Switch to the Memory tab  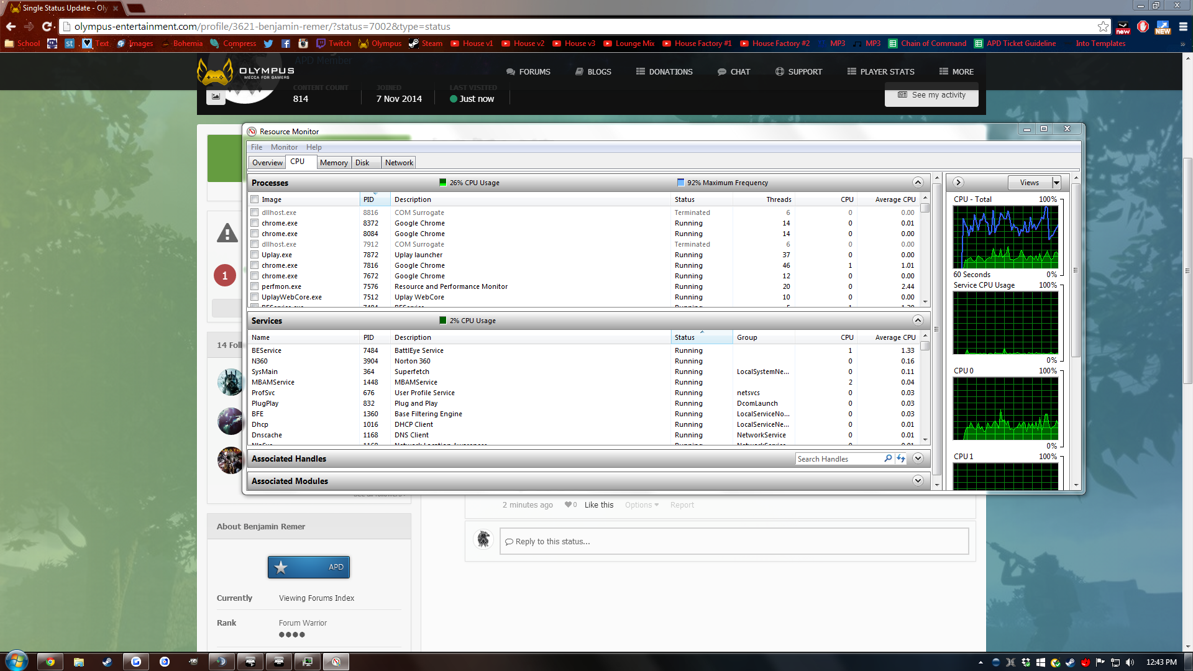pos(334,163)
